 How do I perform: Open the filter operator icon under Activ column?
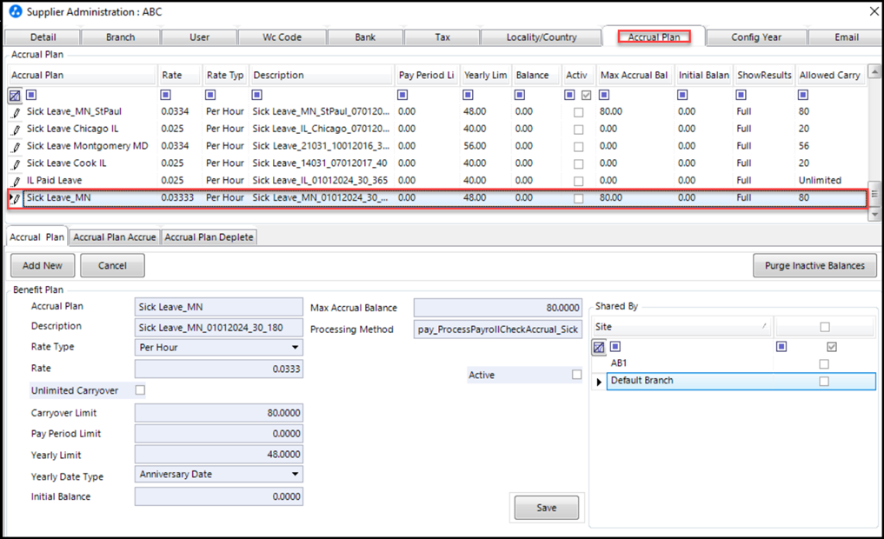pyautogui.click(x=570, y=95)
